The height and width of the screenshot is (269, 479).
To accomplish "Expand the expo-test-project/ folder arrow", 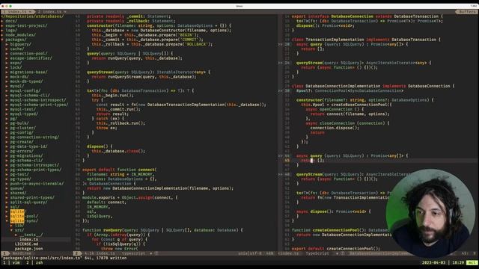I will point(2,25).
